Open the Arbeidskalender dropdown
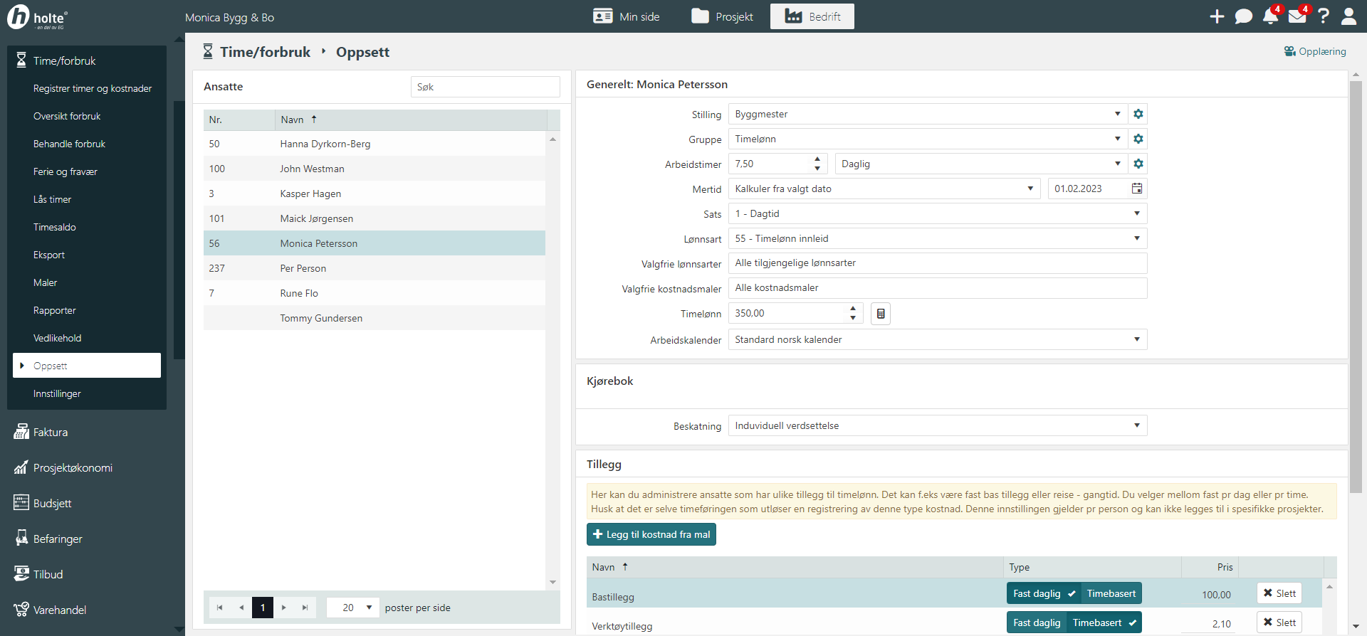The image size is (1367, 636). coord(1136,339)
